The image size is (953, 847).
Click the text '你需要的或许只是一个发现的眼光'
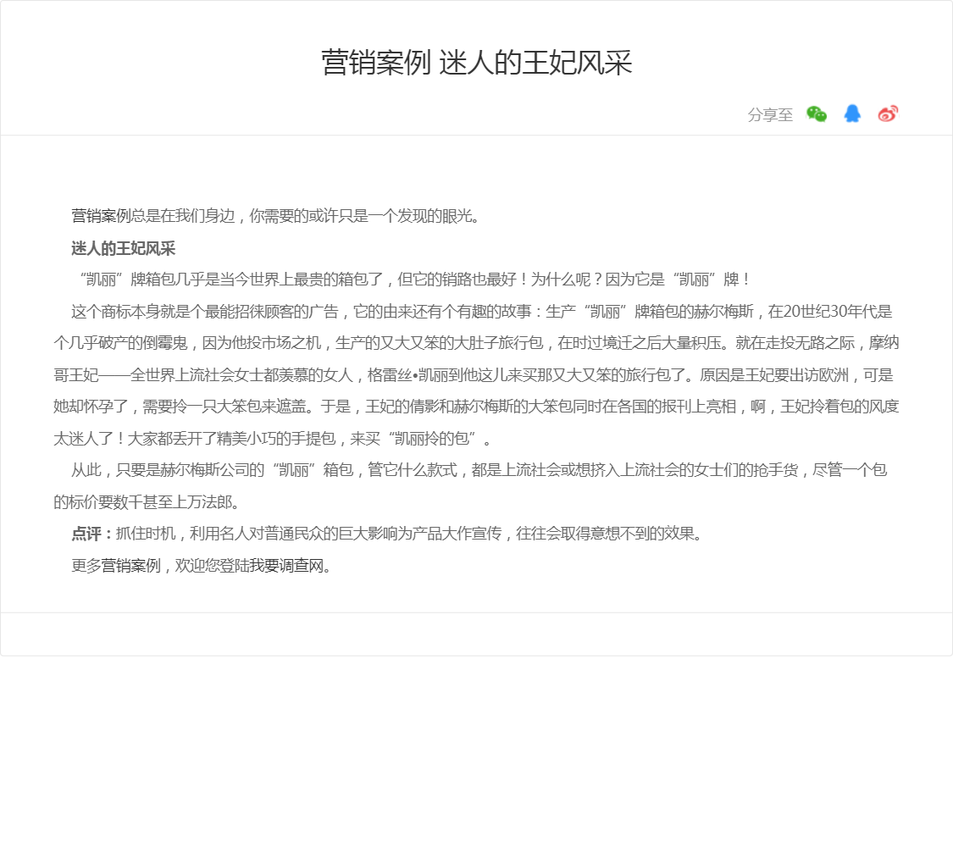(360, 216)
